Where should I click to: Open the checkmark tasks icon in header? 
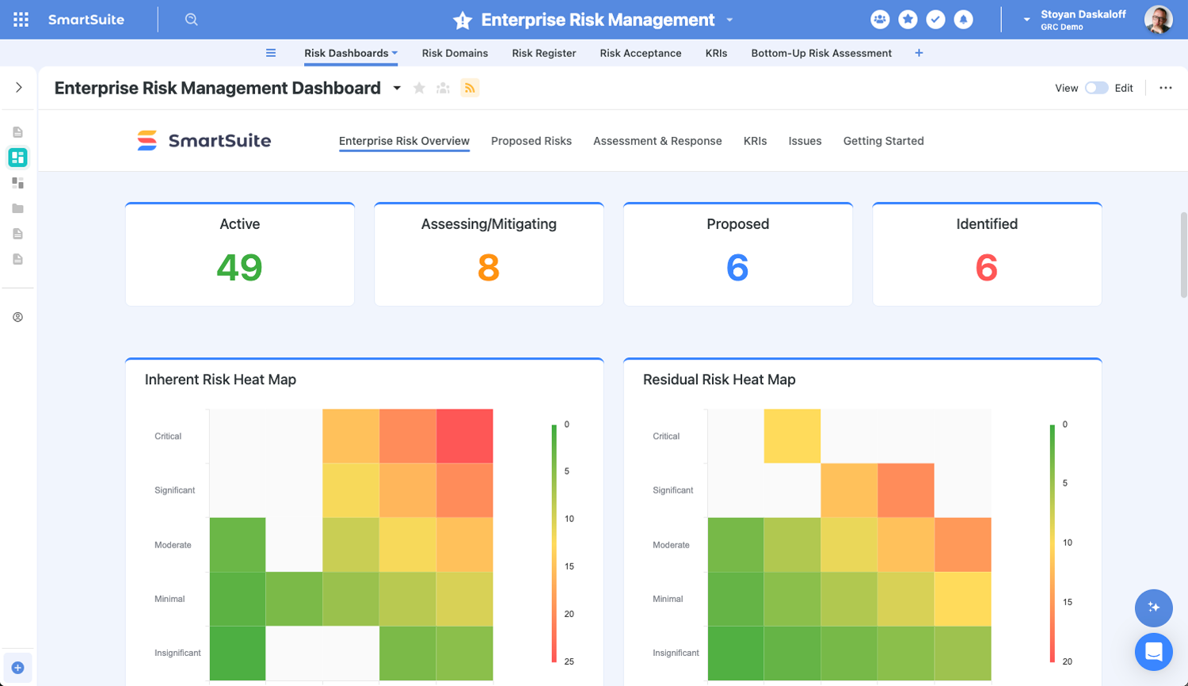point(935,20)
